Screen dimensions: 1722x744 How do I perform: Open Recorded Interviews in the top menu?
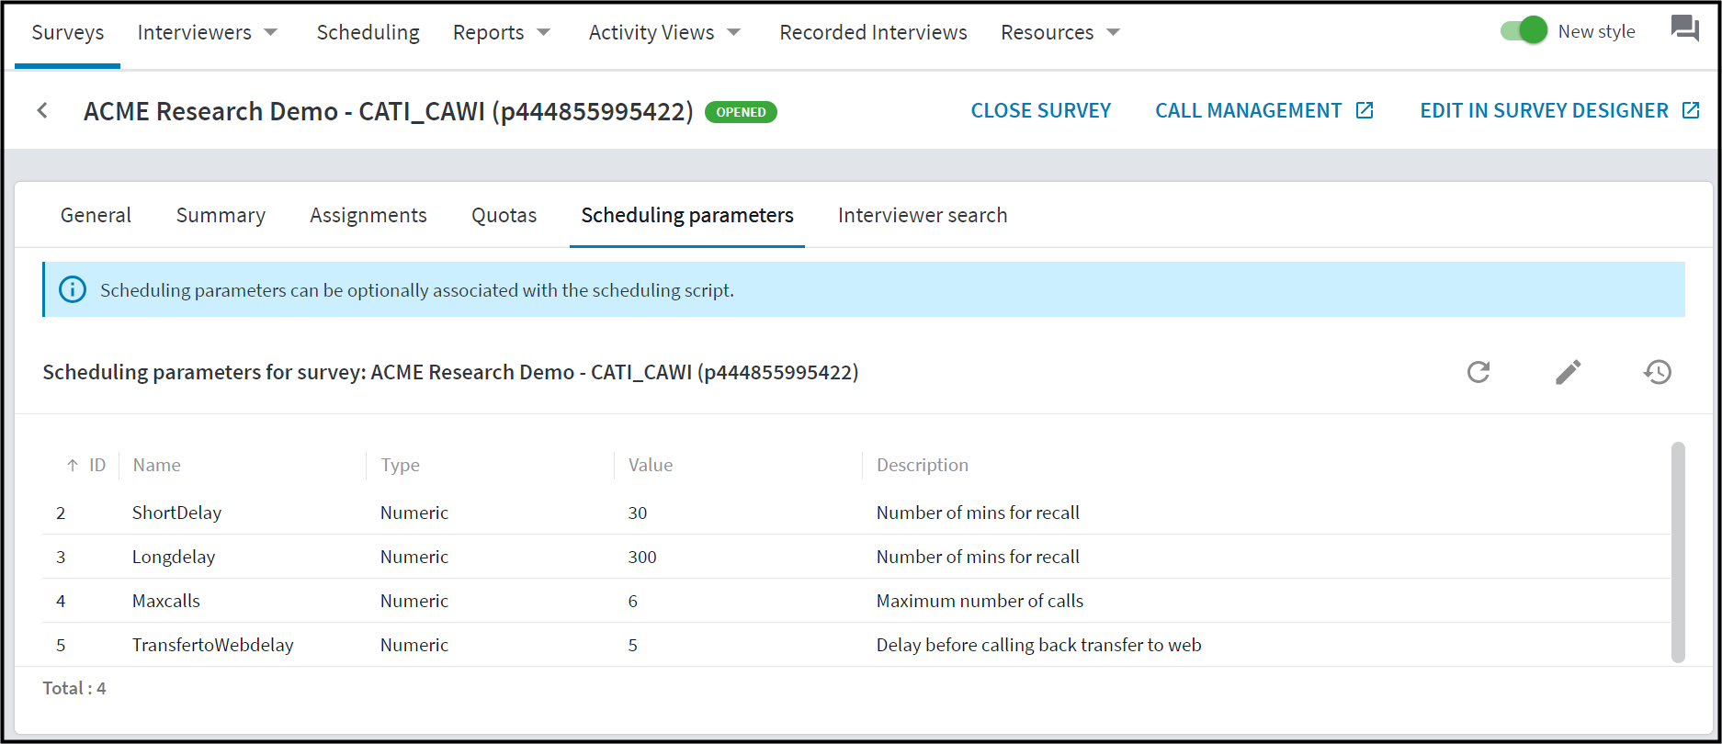[x=873, y=32]
